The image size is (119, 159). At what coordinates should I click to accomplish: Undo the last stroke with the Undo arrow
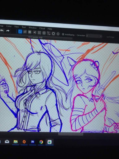coord(2,31)
